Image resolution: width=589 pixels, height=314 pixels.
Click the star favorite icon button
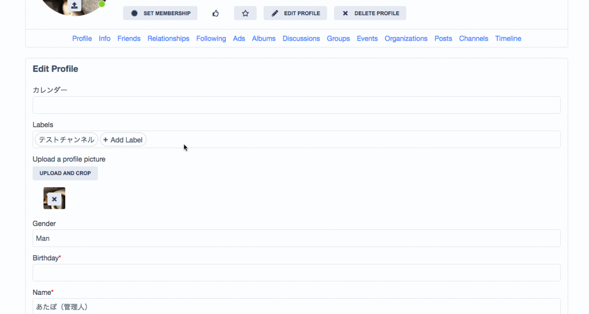coord(245,13)
